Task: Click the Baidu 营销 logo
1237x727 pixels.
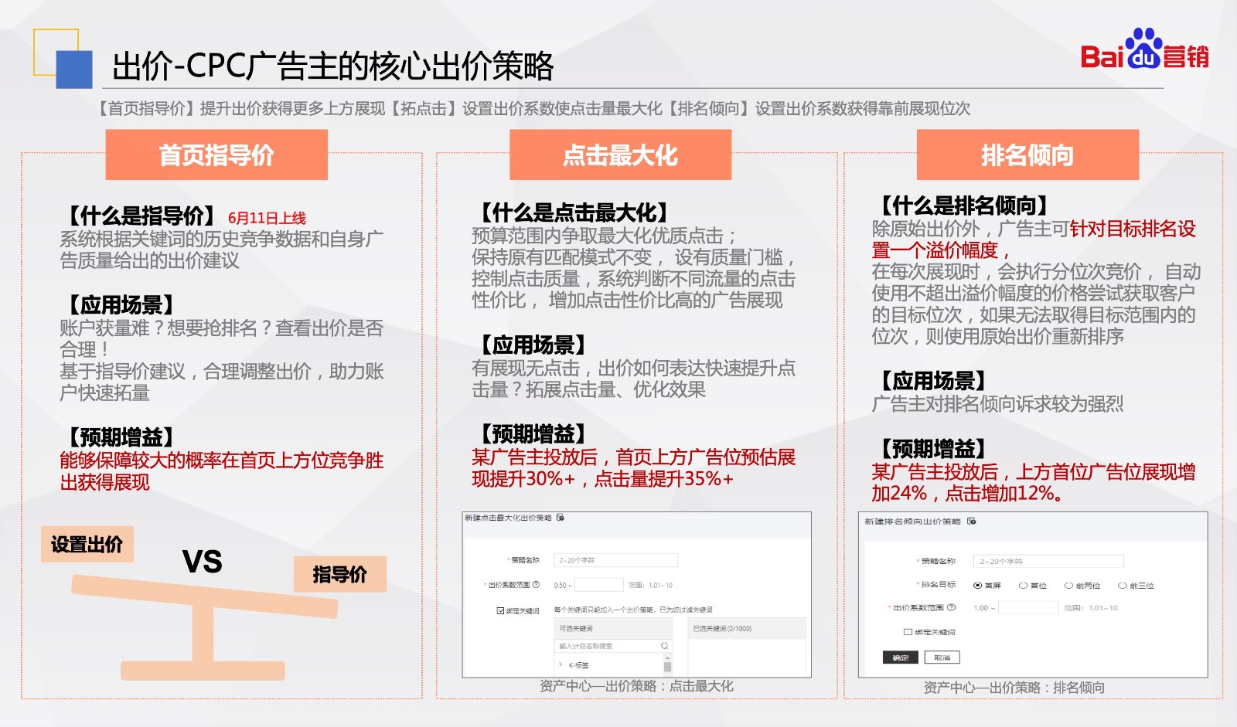Action: click(x=1144, y=49)
